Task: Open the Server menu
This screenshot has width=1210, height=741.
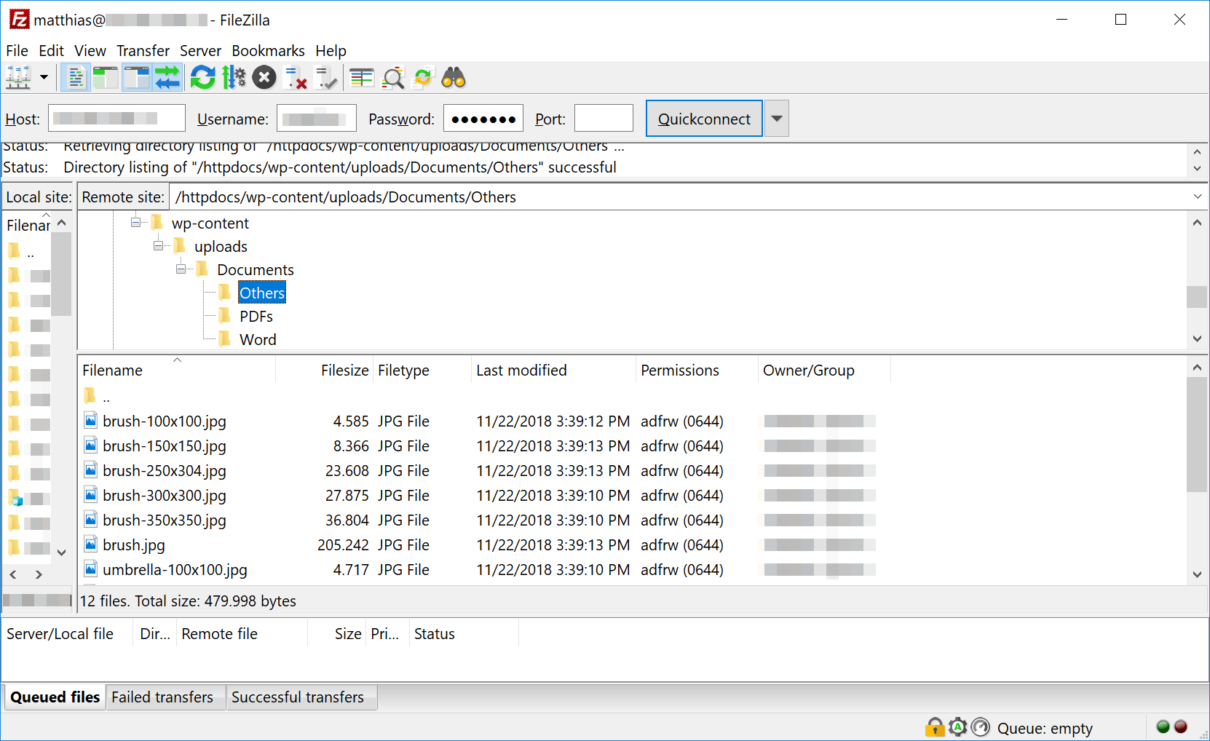Action: (x=200, y=51)
